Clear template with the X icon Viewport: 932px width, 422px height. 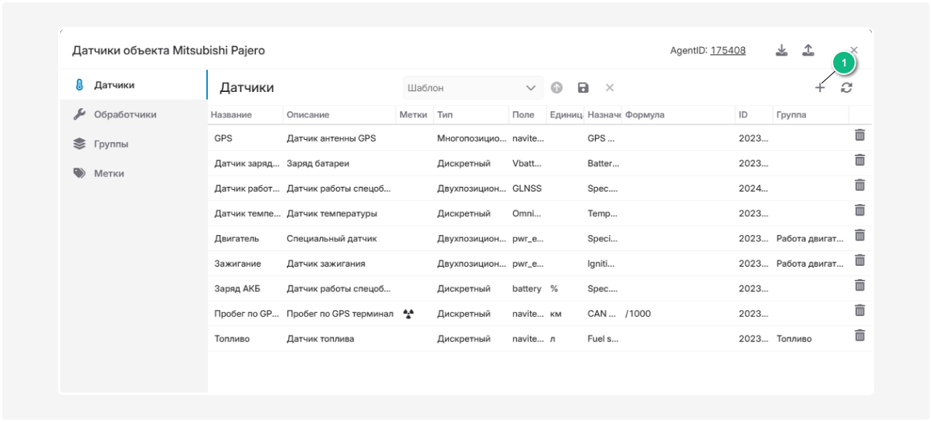(609, 88)
